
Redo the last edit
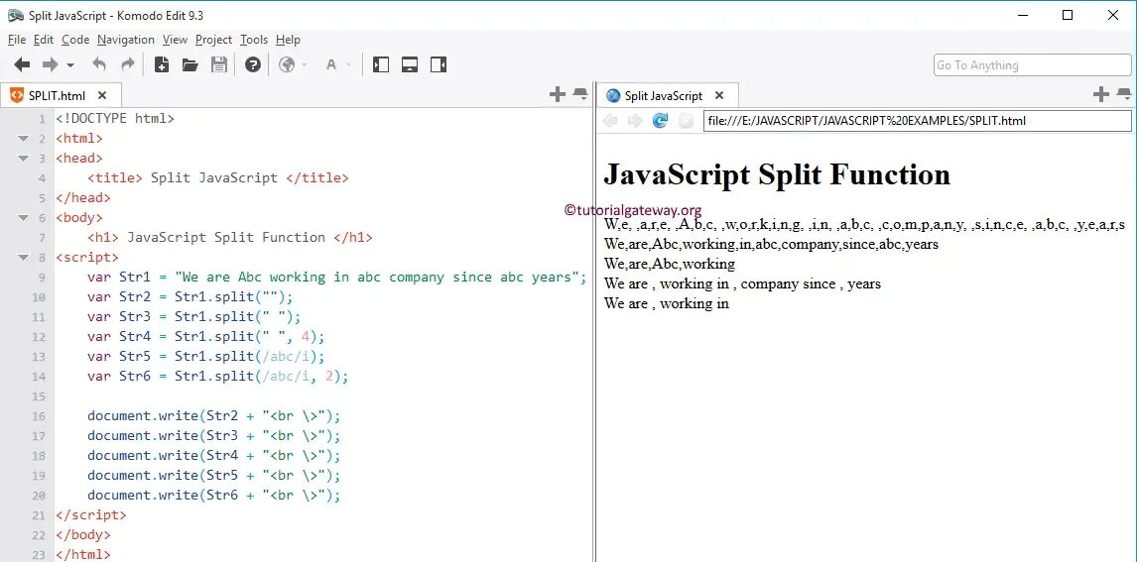click(x=128, y=65)
